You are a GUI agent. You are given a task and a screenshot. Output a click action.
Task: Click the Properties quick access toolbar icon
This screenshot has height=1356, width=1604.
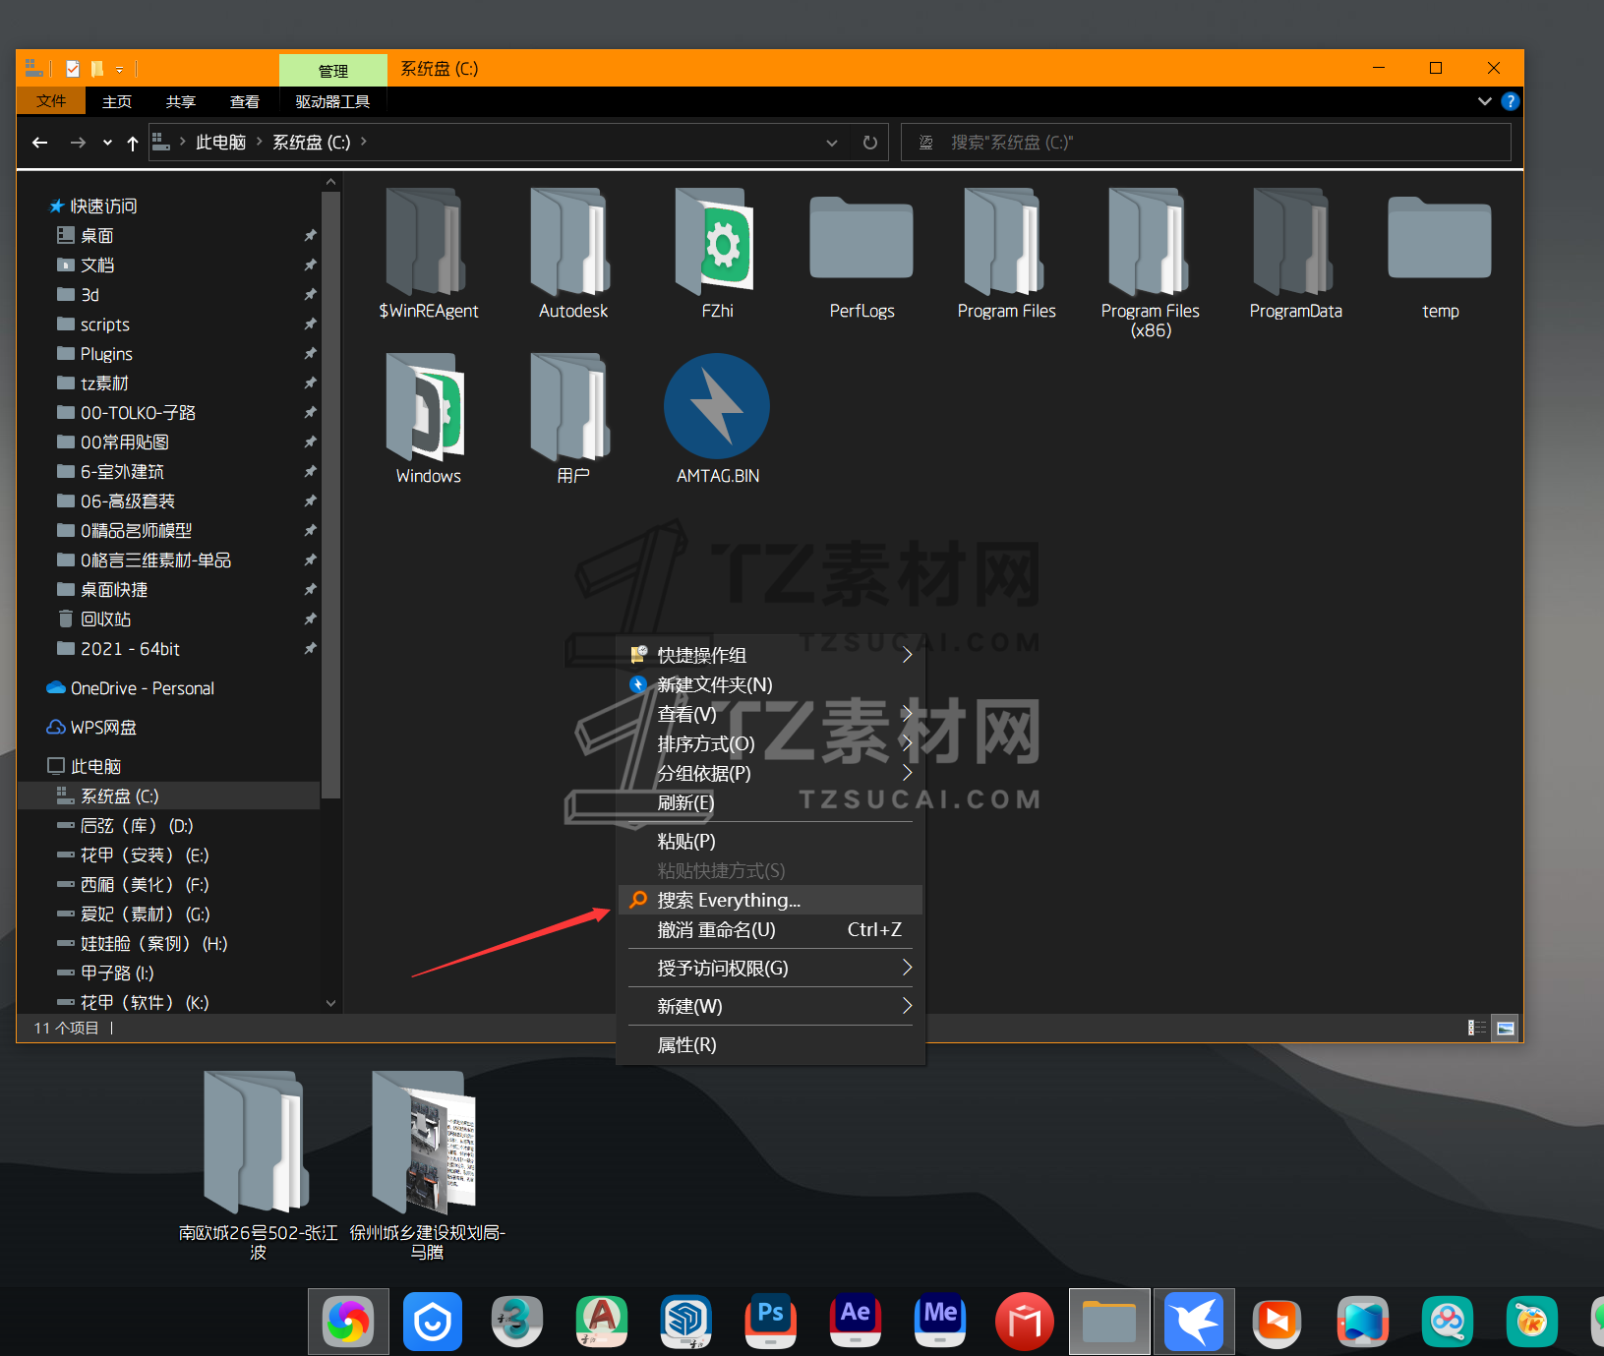tap(73, 69)
